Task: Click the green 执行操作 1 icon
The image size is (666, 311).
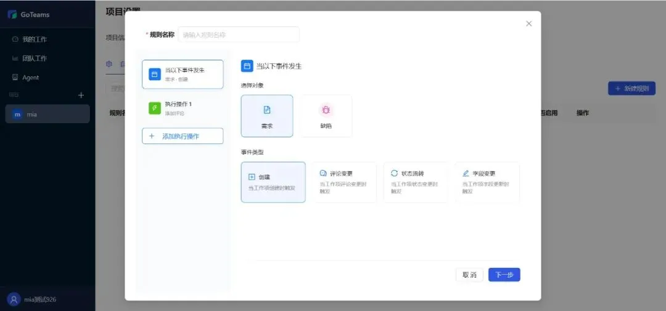Action: pos(155,108)
